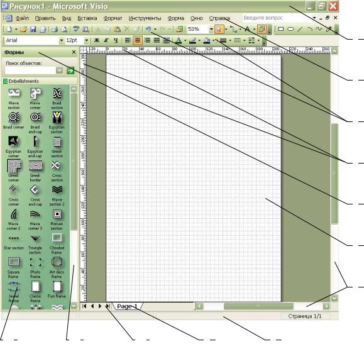Select the Freeform curve tool

click(x=319, y=30)
